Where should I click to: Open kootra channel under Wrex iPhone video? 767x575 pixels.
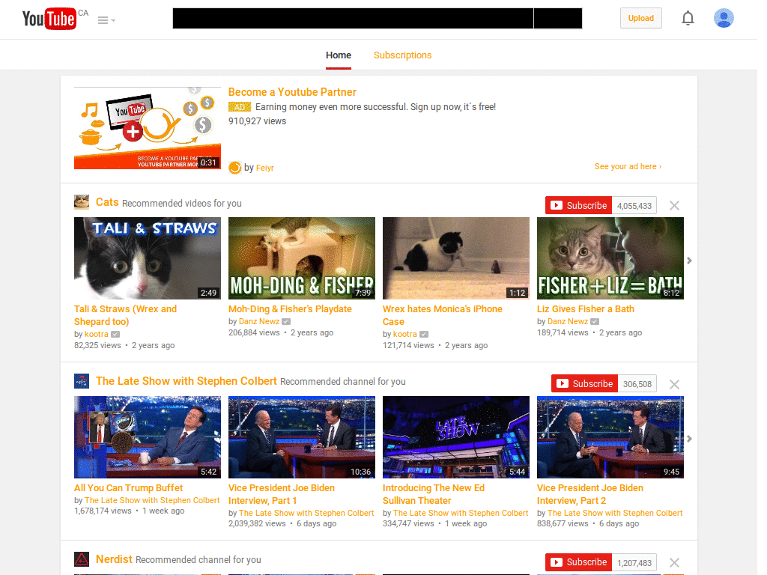(405, 334)
